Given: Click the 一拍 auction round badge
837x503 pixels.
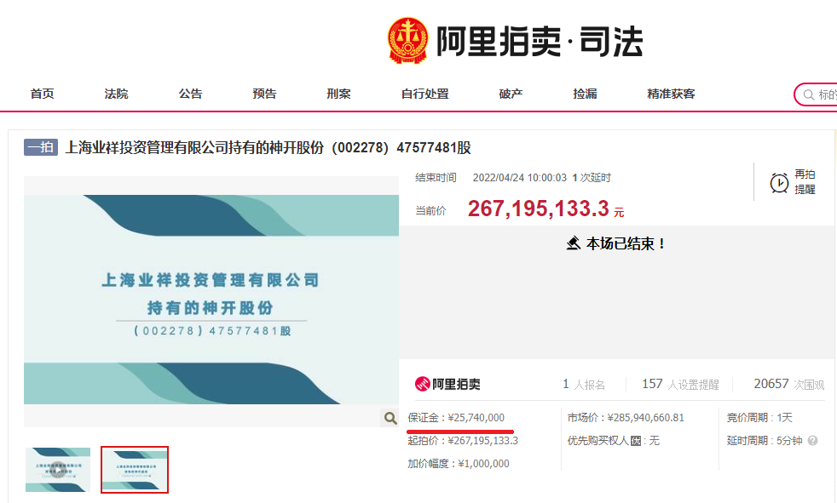Looking at the screenshot, I should click(x=41, y=147).
